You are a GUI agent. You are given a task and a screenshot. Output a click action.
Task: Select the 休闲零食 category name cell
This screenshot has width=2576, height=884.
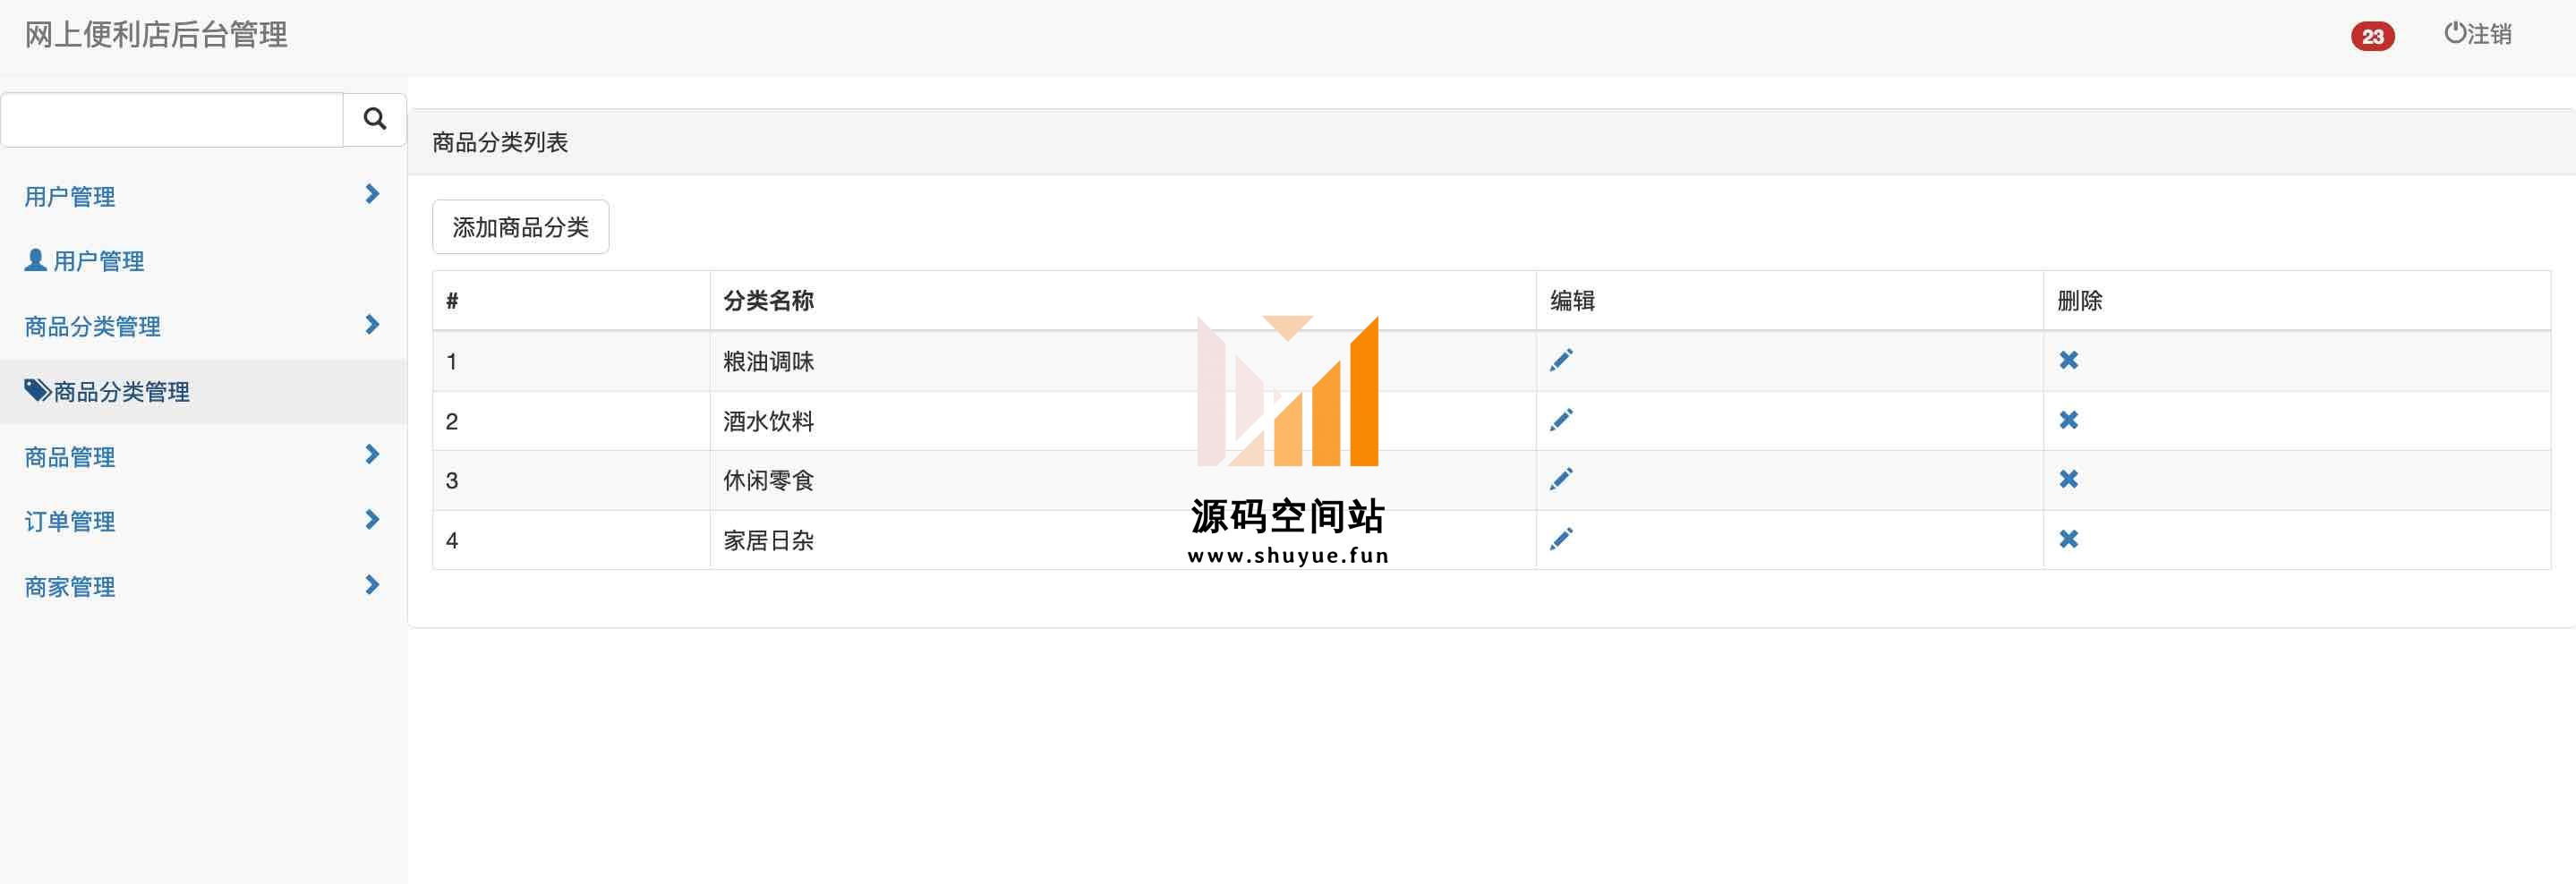pos(1123,480)
